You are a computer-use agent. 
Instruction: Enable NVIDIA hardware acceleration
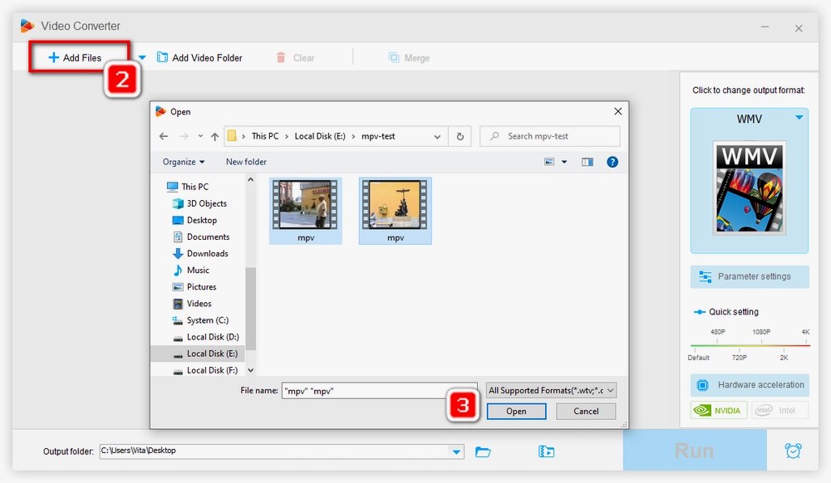718,409
